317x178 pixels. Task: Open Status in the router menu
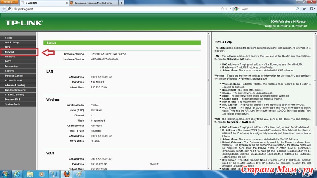coord(18,38)
